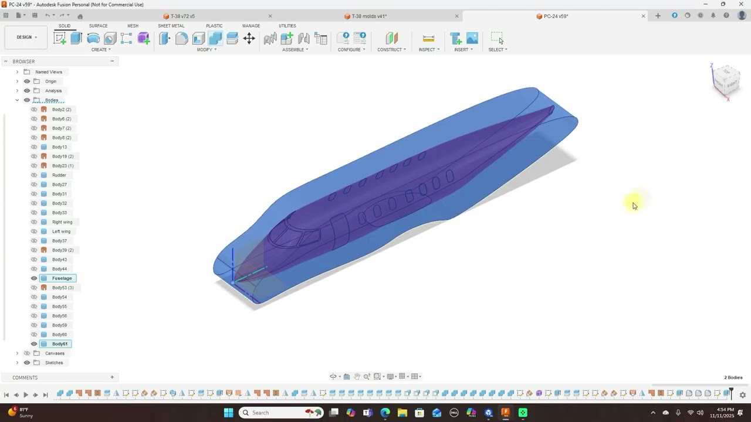Click the Rectangular Pattern tool icon
751x422 pixels.
pyautogui.click(x=127, y=39)
